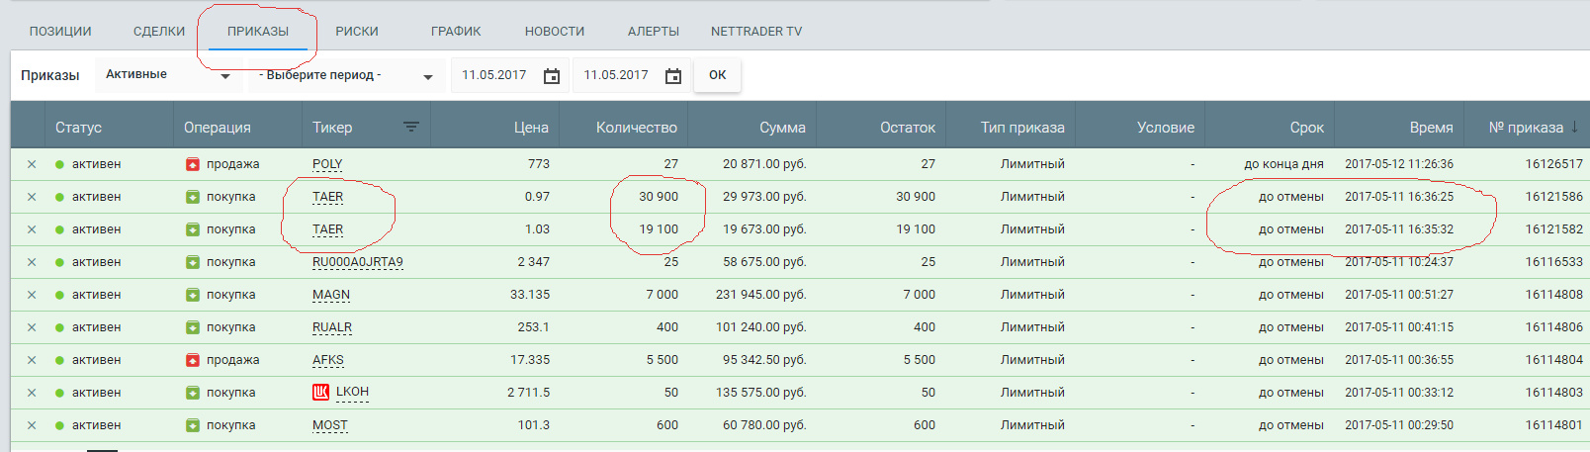
Task: Open the Выберите период dropdown
Action: pos(345,75)
